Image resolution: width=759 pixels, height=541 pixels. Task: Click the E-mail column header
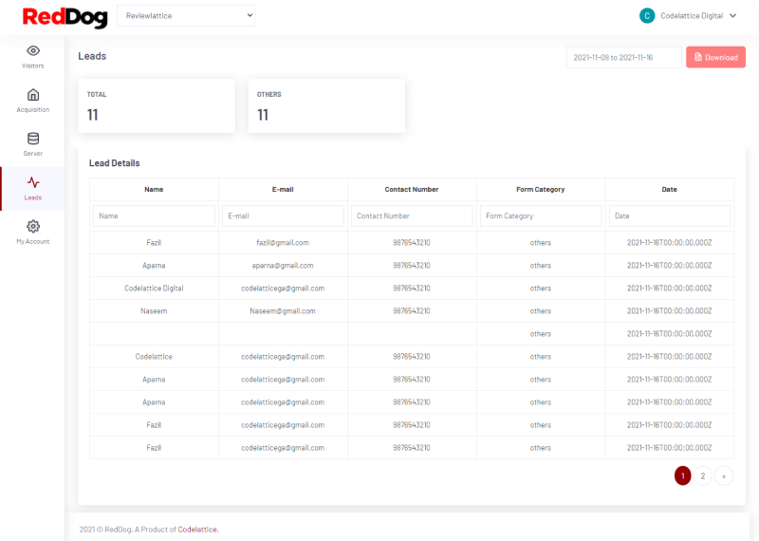[x=283, y=190]
